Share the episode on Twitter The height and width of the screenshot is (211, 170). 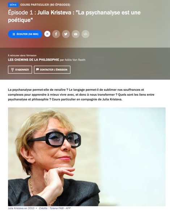[66, 34]
